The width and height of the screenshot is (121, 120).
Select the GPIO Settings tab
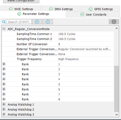[101, 9]
